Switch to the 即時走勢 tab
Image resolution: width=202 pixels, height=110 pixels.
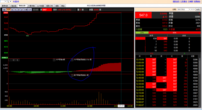(x=22, y=6)
